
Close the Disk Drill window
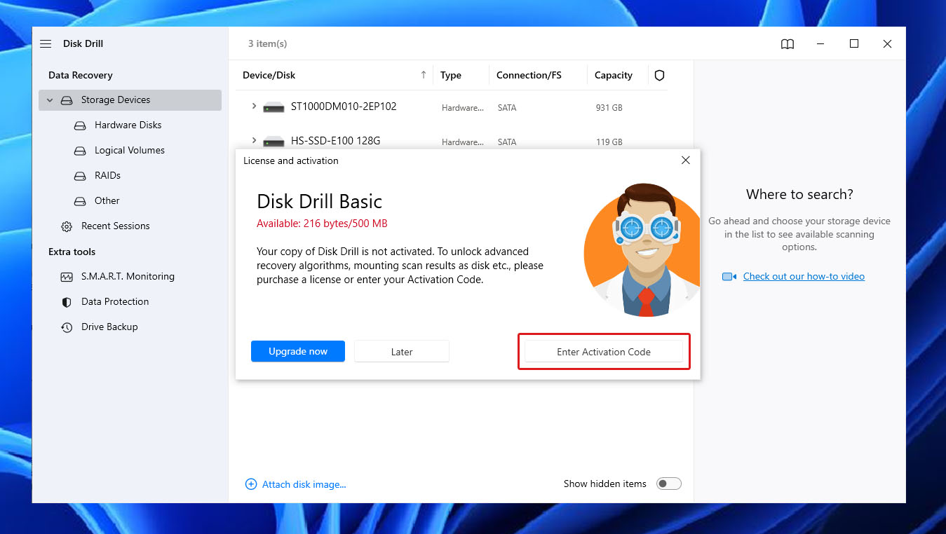tap(887, 43)
